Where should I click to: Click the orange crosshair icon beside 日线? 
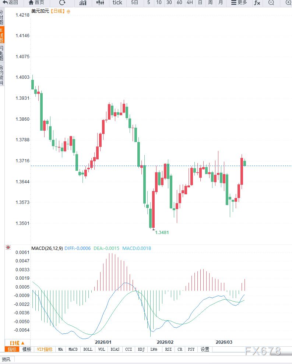tap(68, 11)
